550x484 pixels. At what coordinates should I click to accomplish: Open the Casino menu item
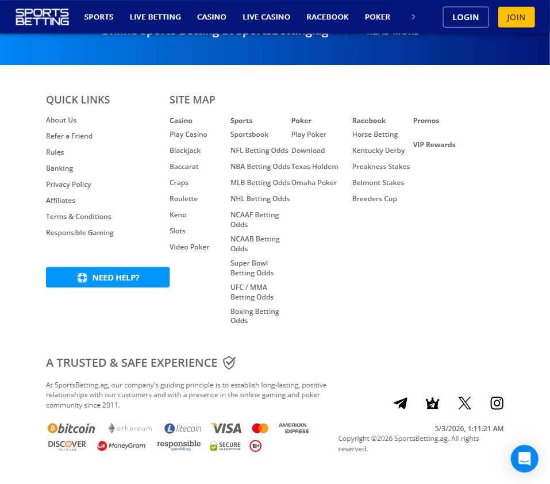tap(211, 17)
